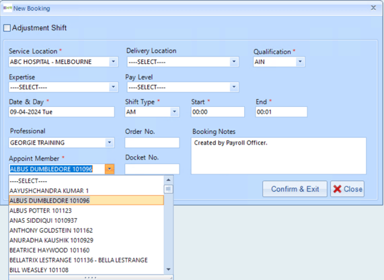
Task: Click the Start time field
Action: [x=218, y=112]
